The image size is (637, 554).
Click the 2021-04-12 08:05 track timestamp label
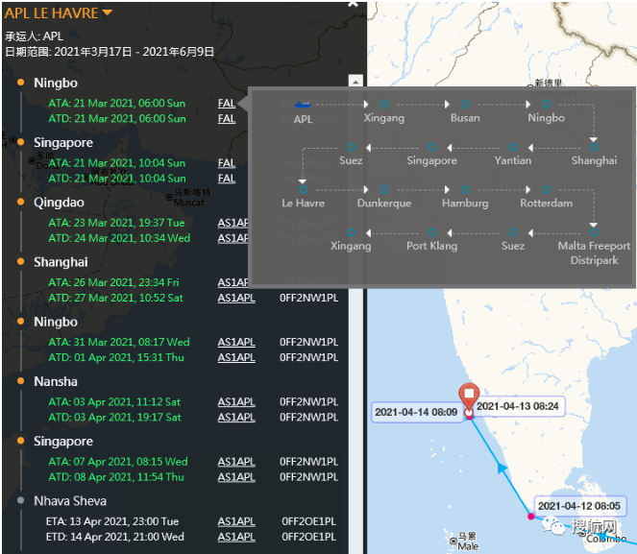pos(579,505)
